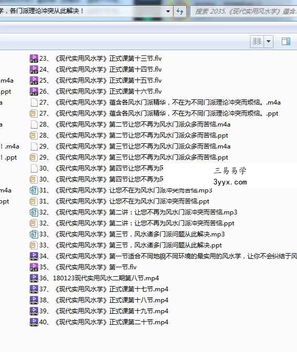Select file name 27 蕴含各风水门派精华 .m4a
Image resolution: width=297 pixels, height=352 pixels.
tap(160, 103)
